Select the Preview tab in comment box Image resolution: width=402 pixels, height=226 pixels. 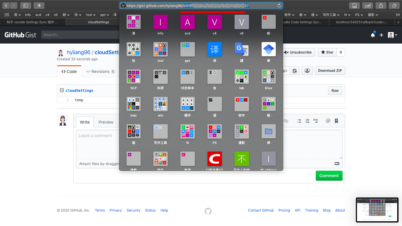106,122
